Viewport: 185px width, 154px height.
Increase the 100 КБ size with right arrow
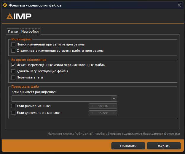tap(114, 106)
